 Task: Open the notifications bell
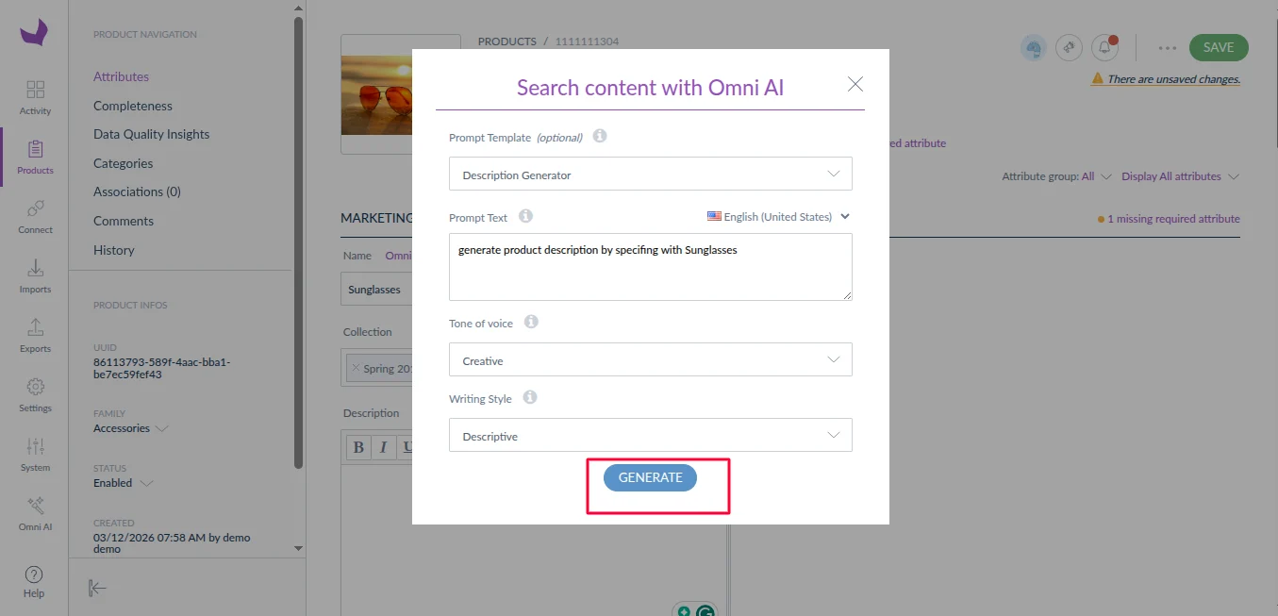[x=1104, y=47]
